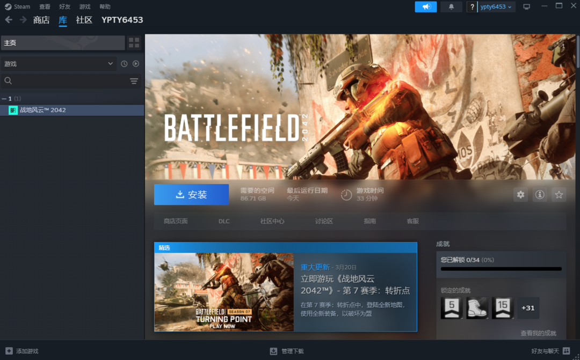The height and width of the screenshot is (360, 580).
Task: Open the 讨论区 link
Action: point(324,221)
